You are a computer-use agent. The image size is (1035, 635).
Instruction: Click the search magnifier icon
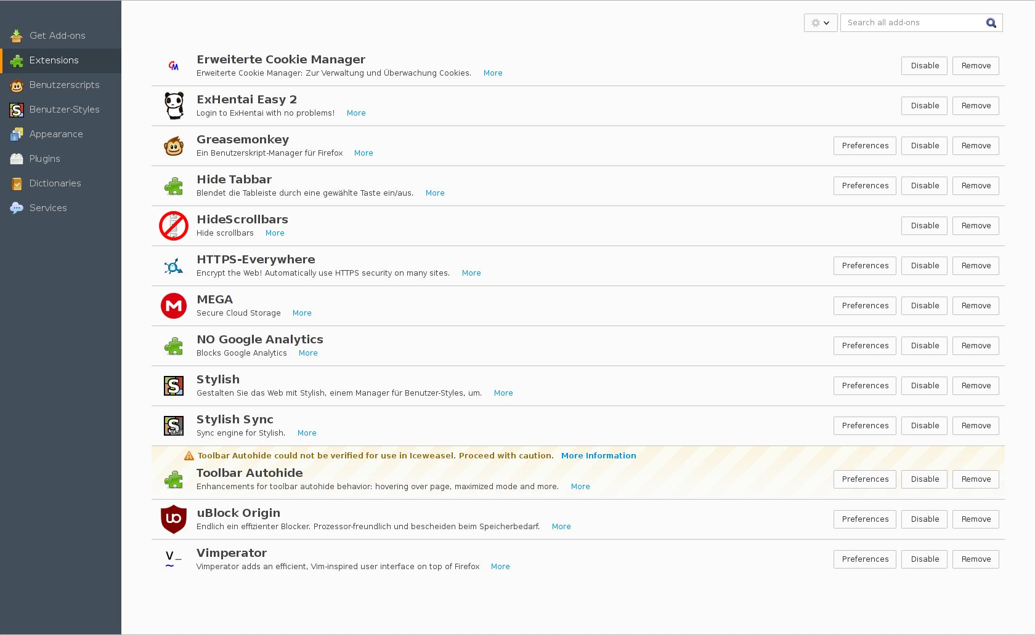pos(991,23)
